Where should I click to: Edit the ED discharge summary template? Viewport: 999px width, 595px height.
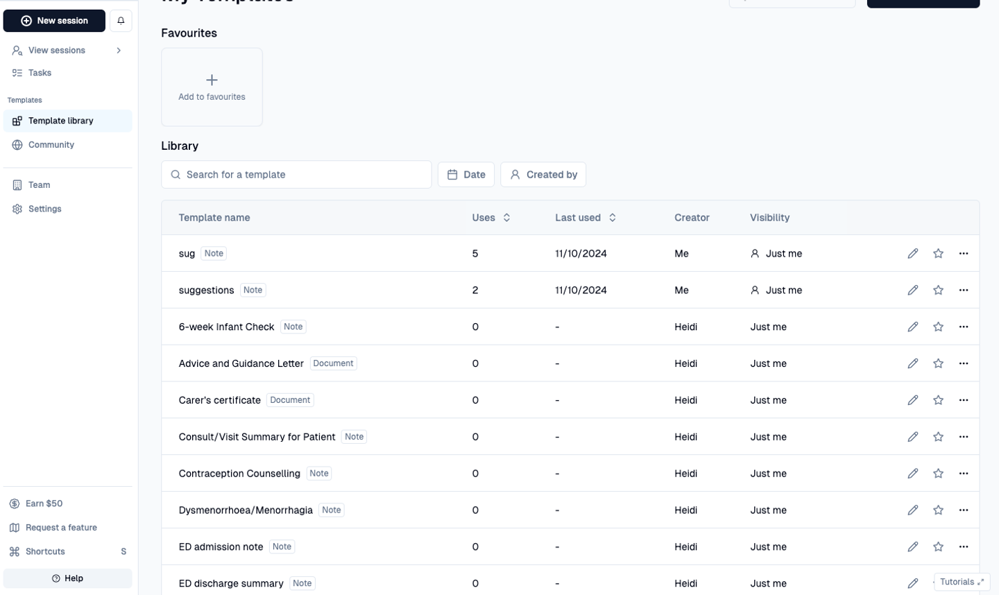(x=913, y=584)
